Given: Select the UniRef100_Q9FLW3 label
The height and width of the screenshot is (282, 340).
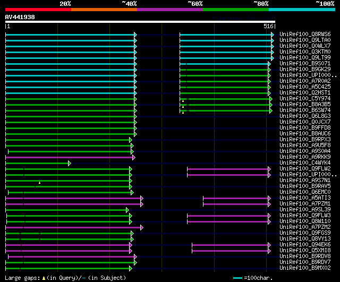Looking at the screenshot, I should click(x=305, y=216).
